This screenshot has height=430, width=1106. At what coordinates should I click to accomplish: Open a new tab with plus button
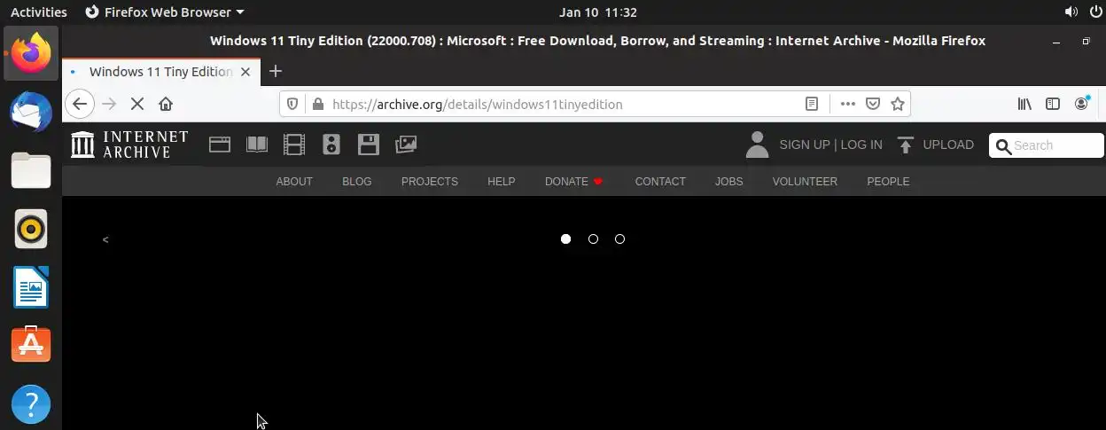[x=276, y=71]
